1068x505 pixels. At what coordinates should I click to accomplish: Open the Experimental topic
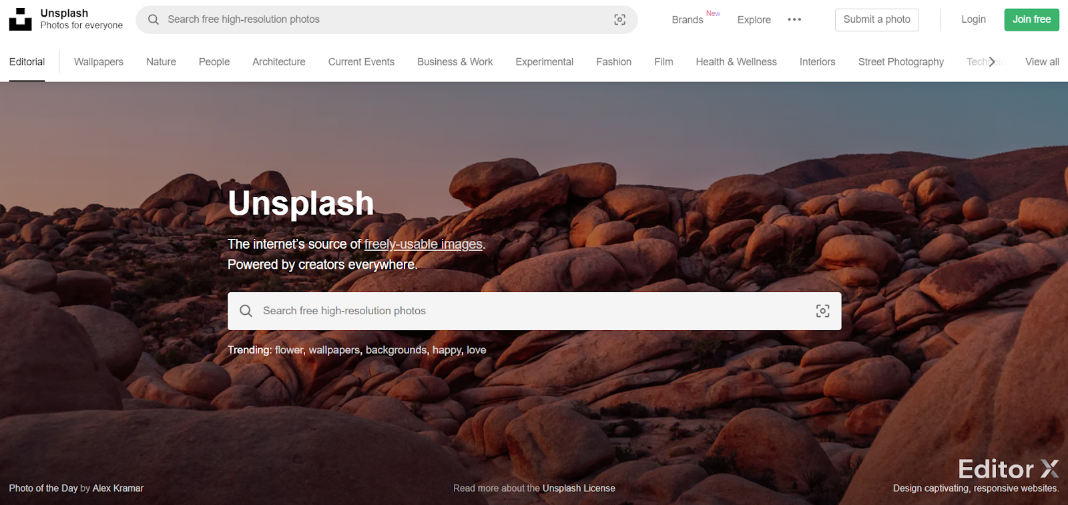point(545,61)
